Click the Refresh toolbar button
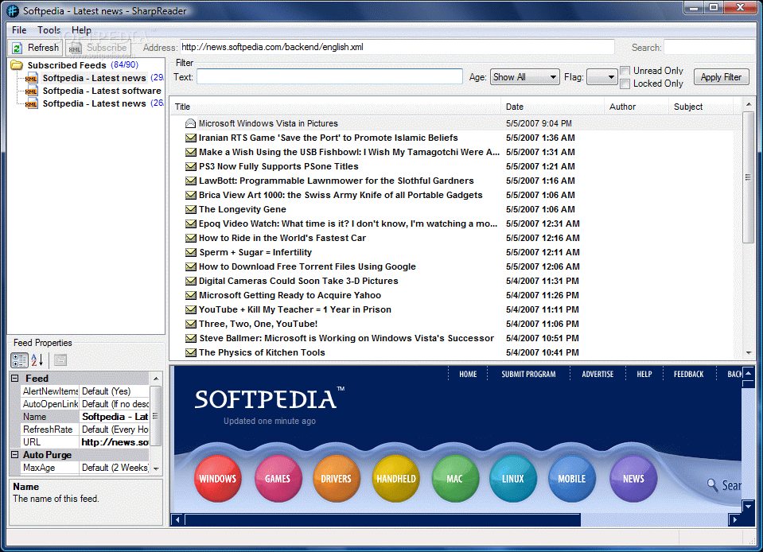Viewport: 763px width, 552px height. point(36,48)
